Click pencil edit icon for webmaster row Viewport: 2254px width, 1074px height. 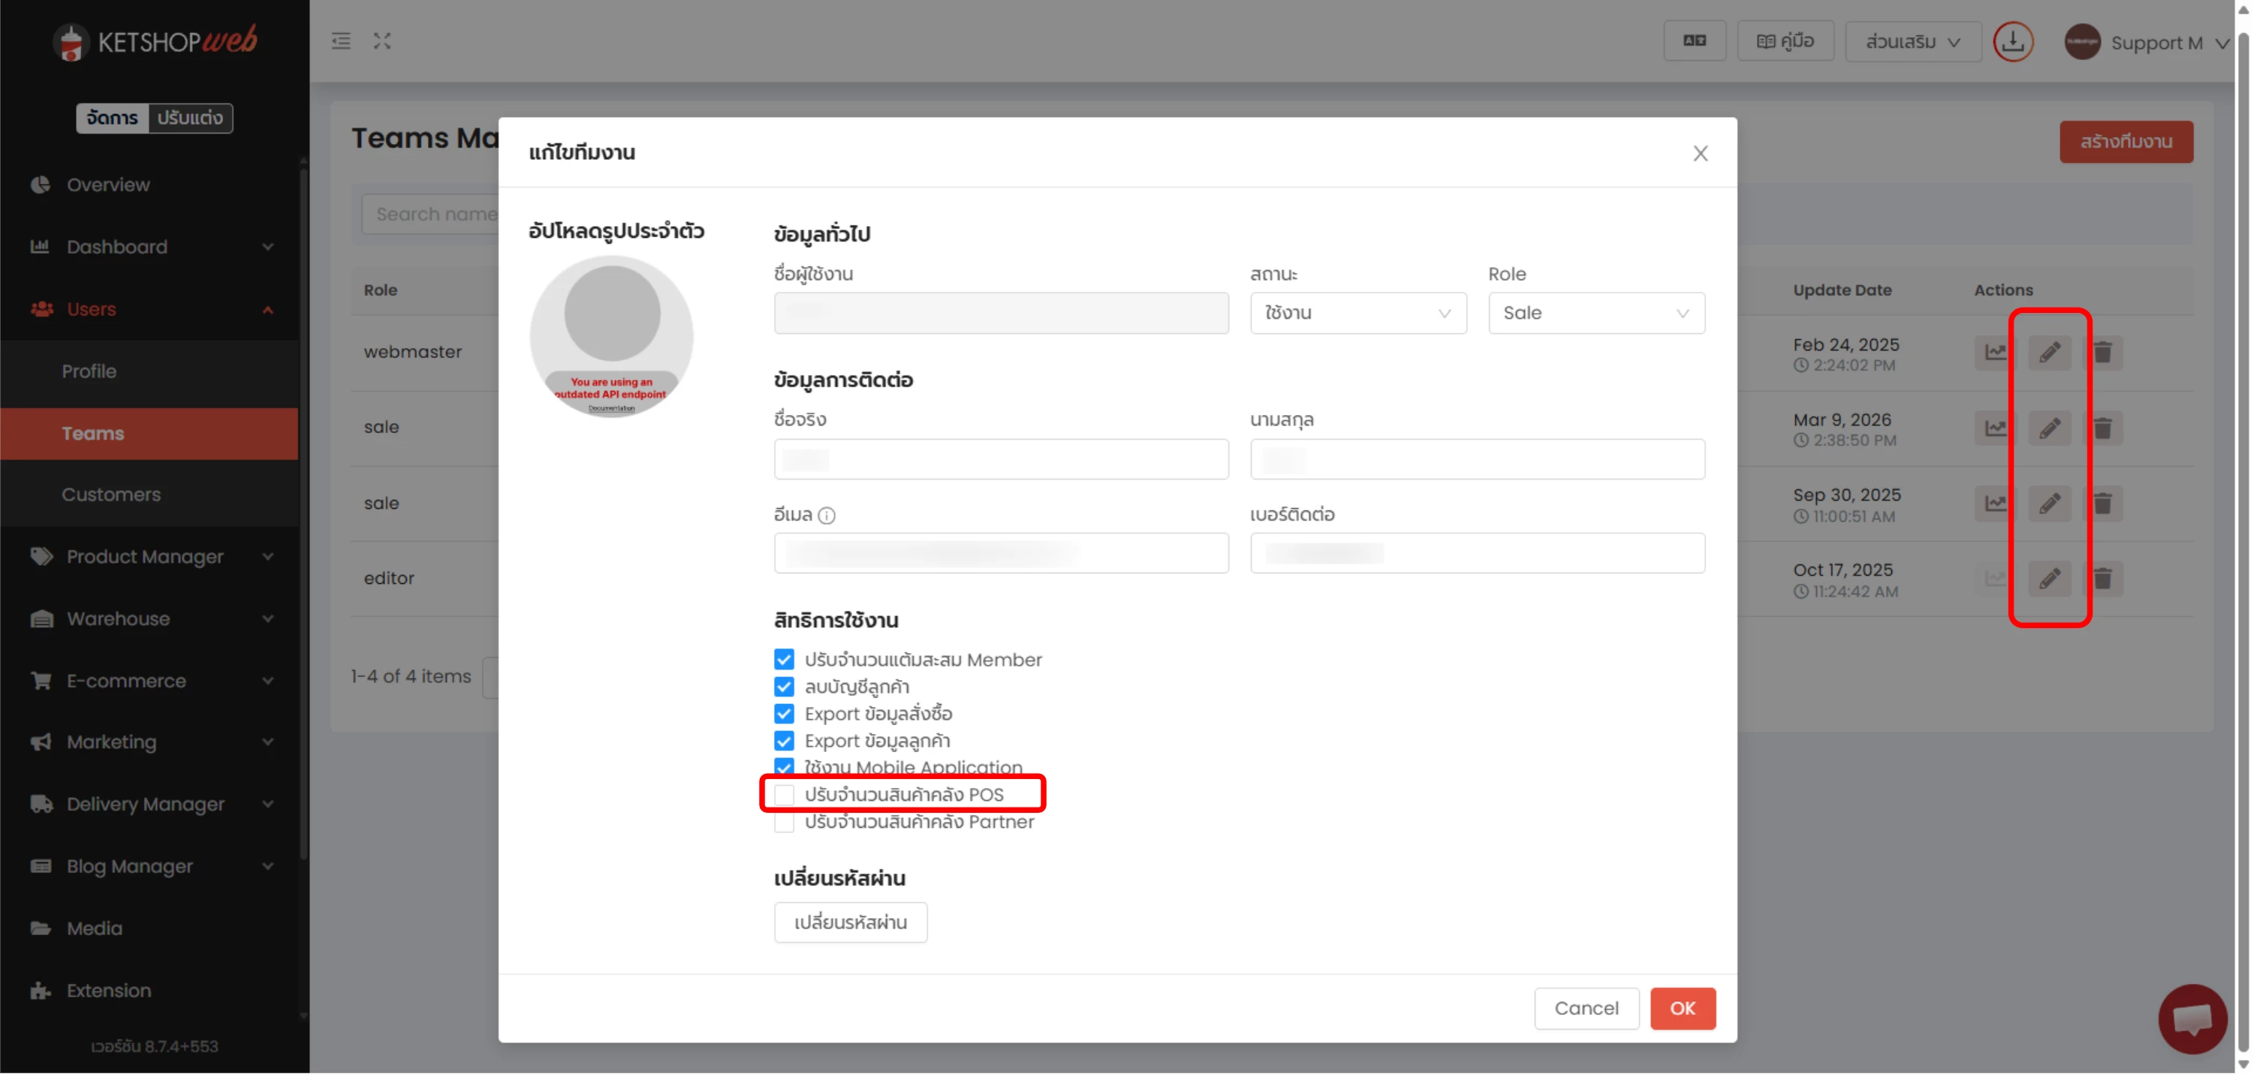(2048, 353)
